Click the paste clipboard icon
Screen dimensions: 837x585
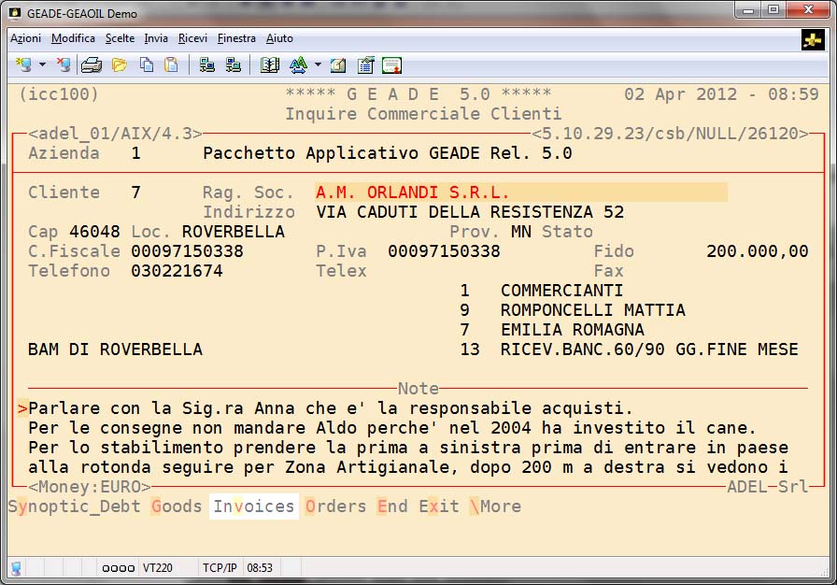171,65
